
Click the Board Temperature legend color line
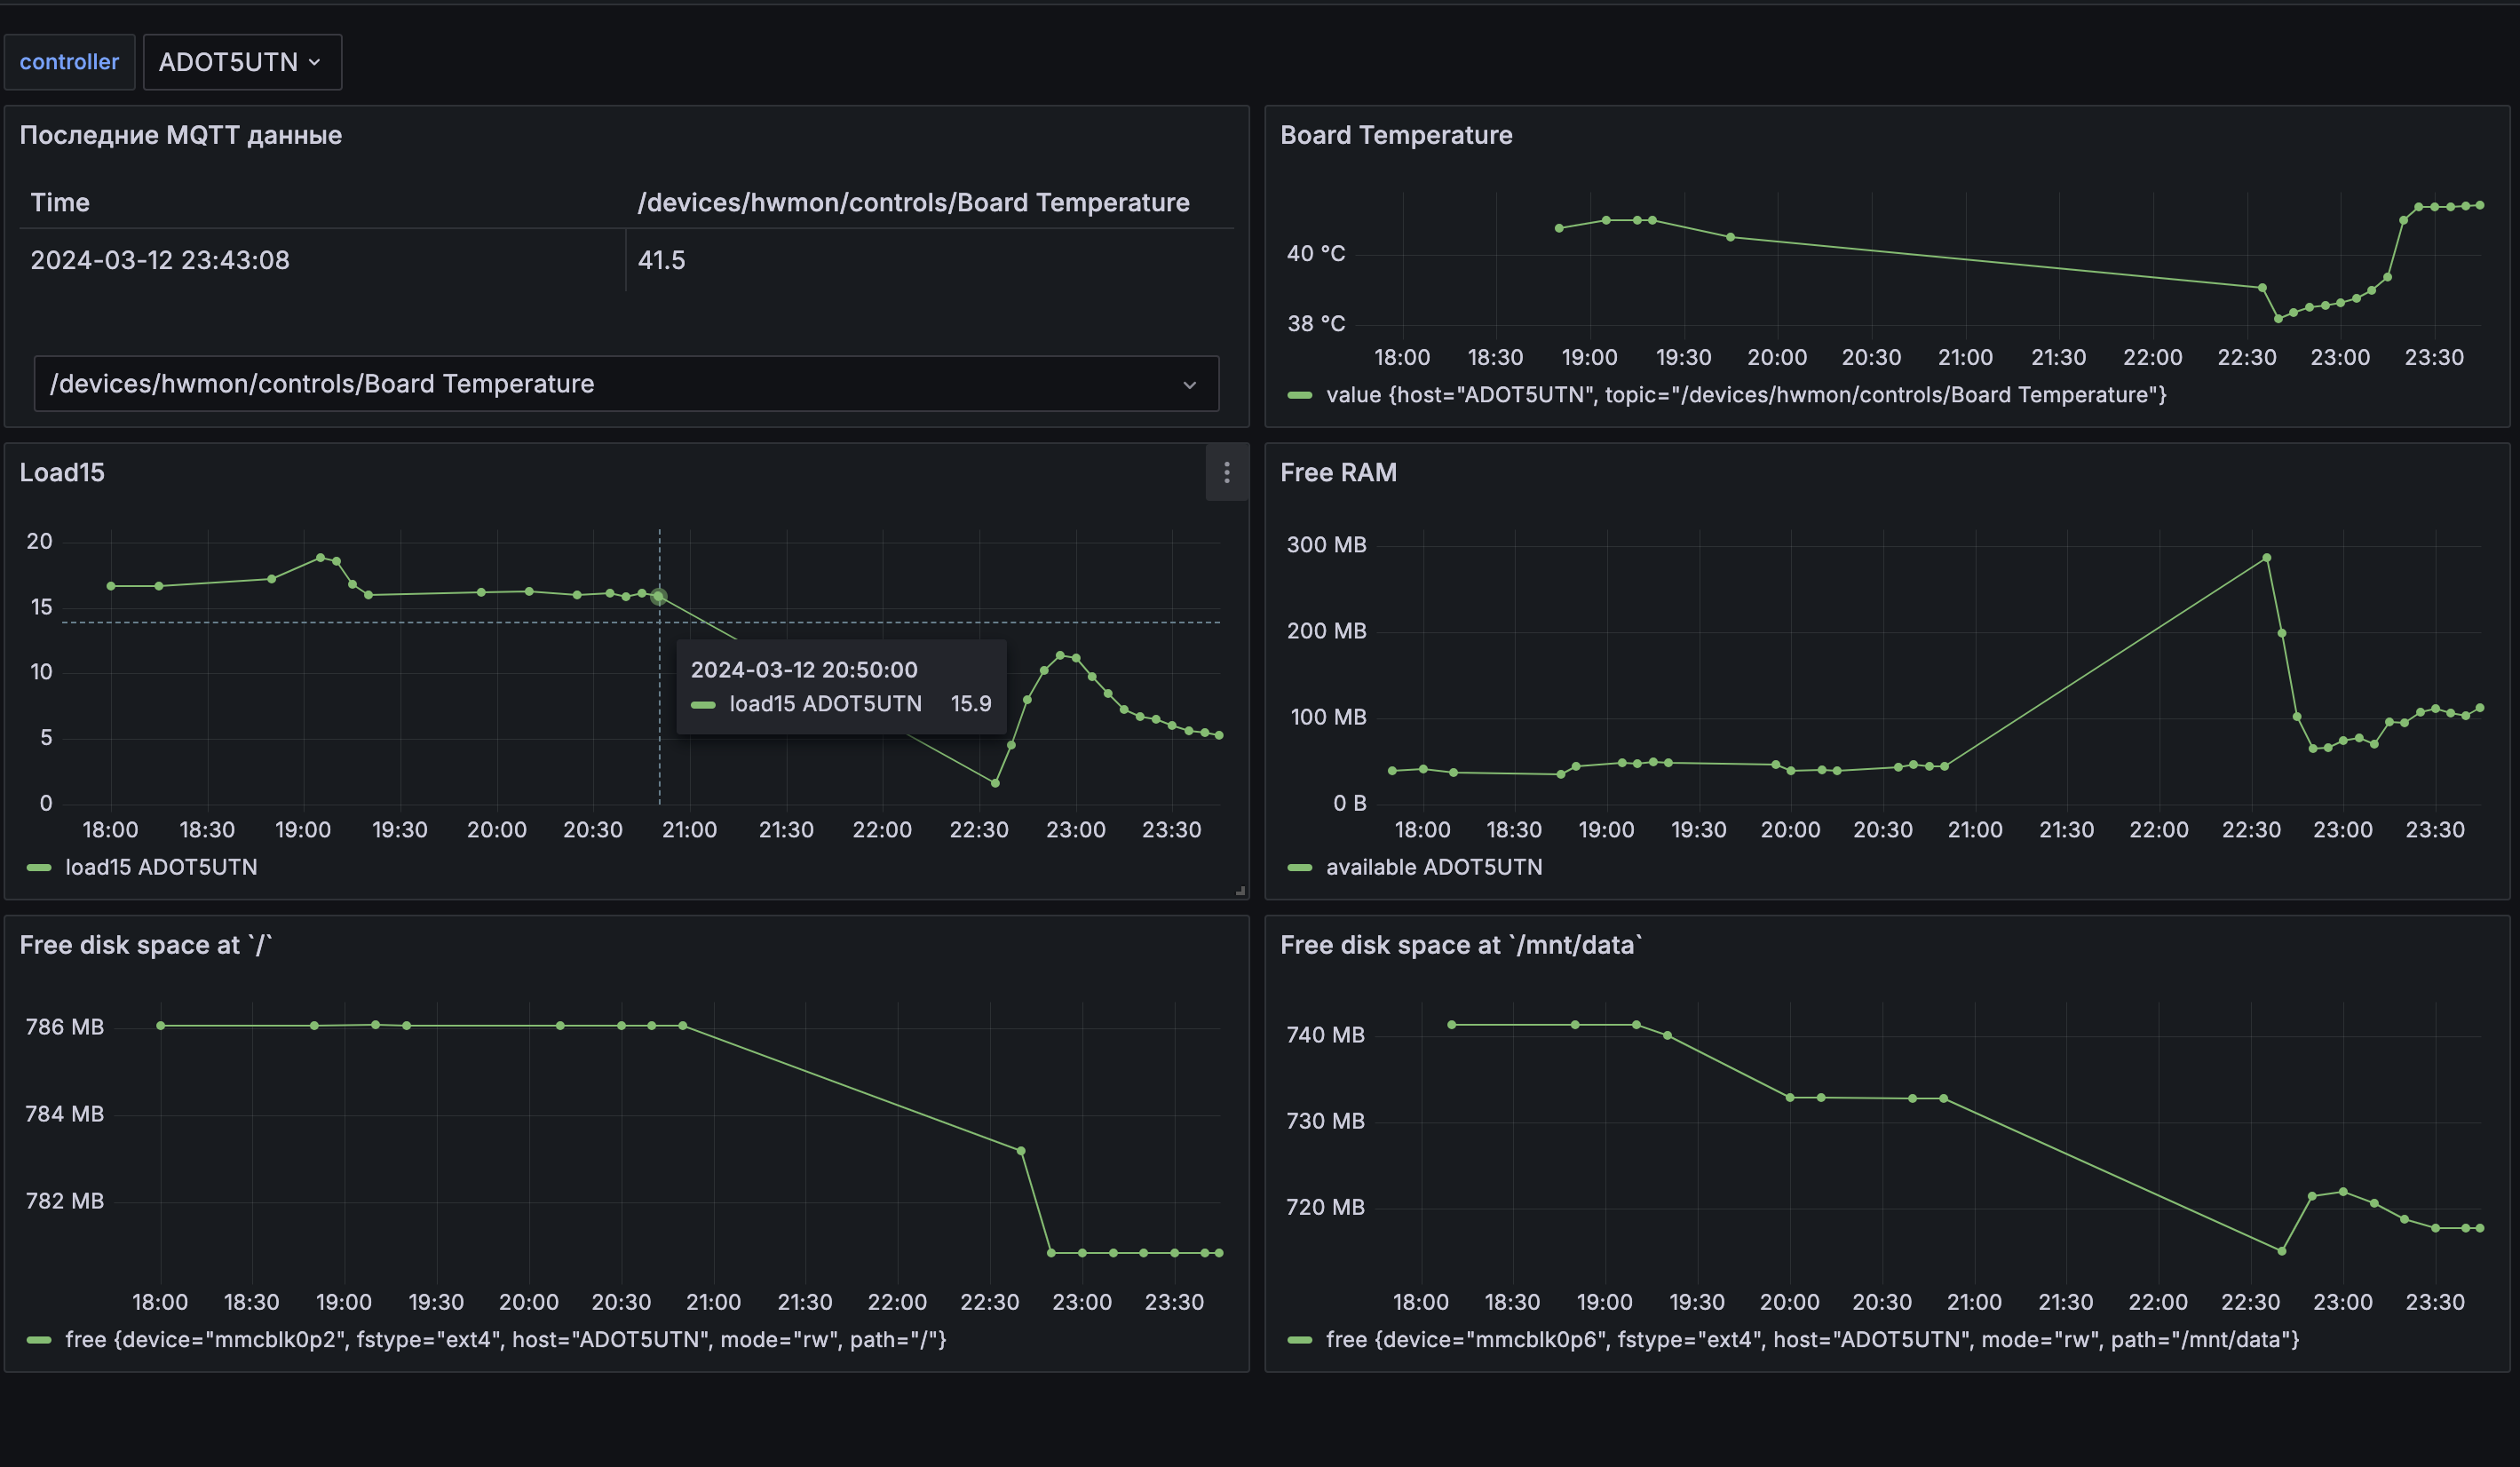pos(1299,395)
